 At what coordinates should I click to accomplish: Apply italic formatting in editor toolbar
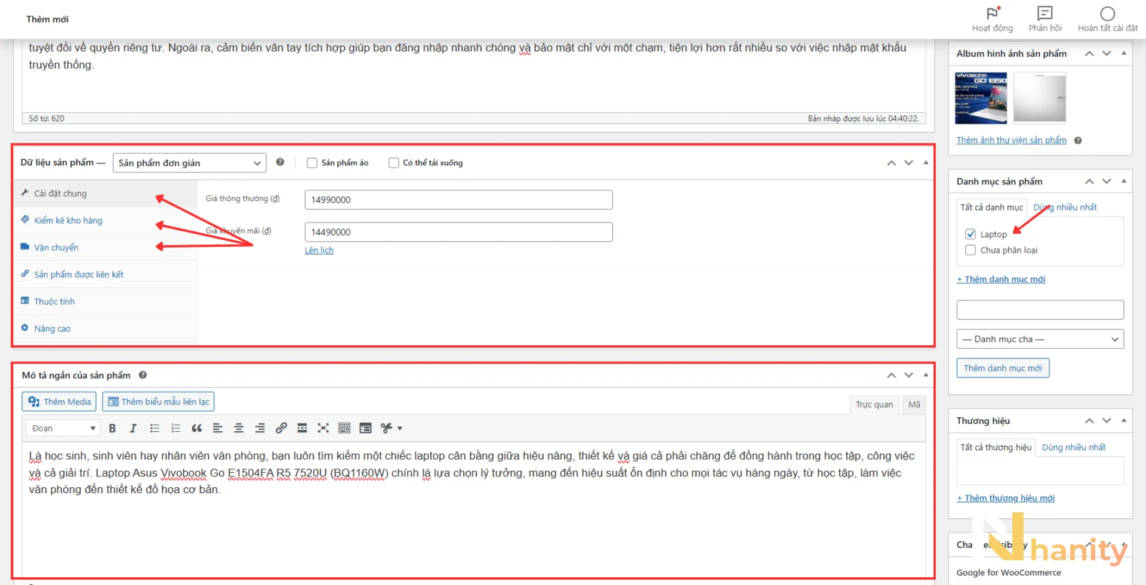tap(133, 428)
